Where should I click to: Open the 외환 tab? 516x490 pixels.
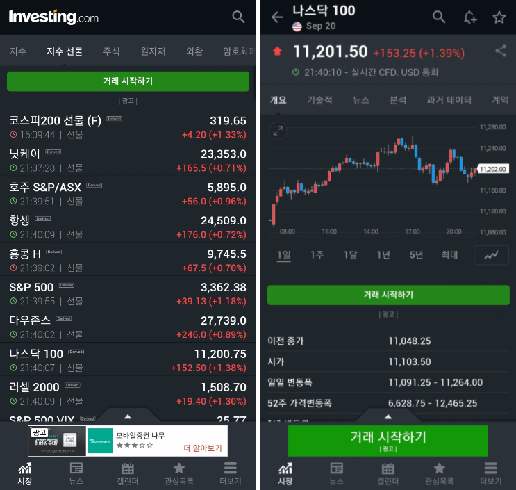coord(194,51)
